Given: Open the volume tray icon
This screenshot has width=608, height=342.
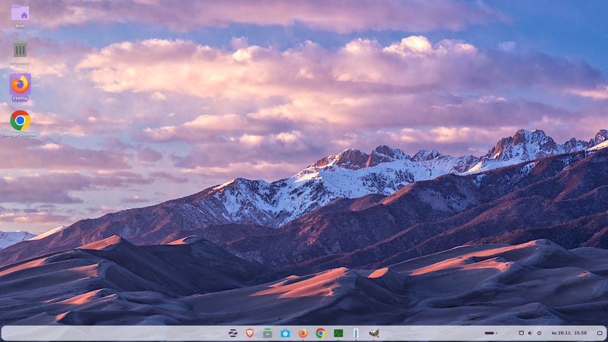Looking at the screenshot, I should point(530,333).
